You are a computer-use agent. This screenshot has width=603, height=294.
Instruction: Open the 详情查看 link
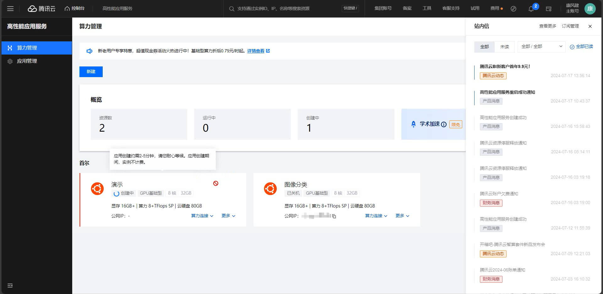pyautogui.click(x=256, y=51)
